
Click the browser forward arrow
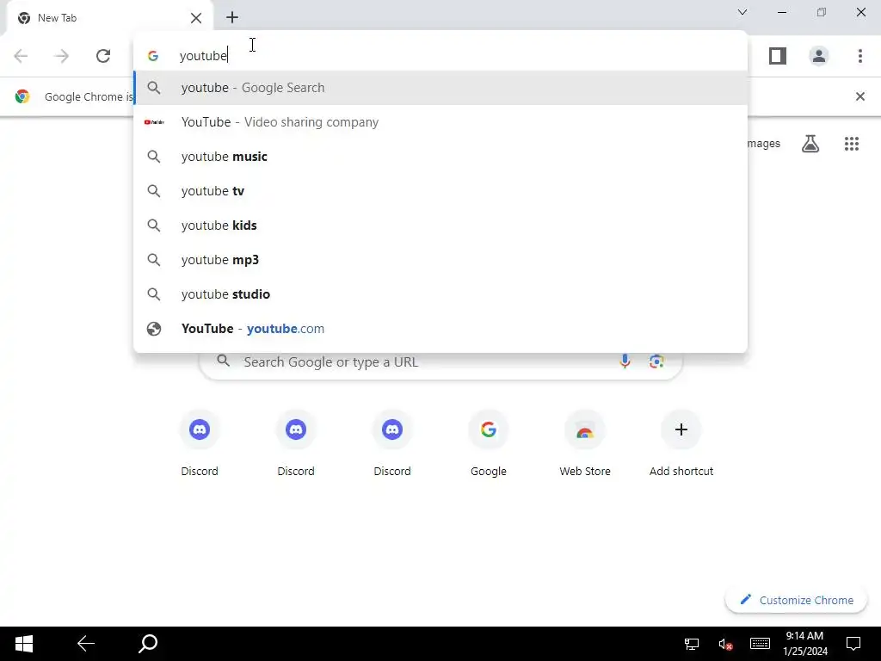[x=62, y=56]
